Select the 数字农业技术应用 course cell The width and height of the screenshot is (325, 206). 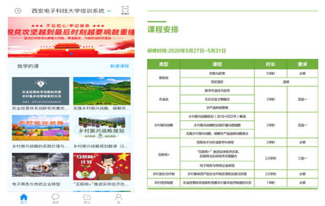click(x=217, y=90)
